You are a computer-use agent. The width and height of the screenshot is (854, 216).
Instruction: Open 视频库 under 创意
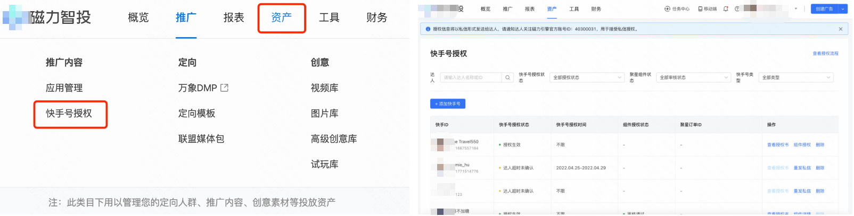(325, 88)
